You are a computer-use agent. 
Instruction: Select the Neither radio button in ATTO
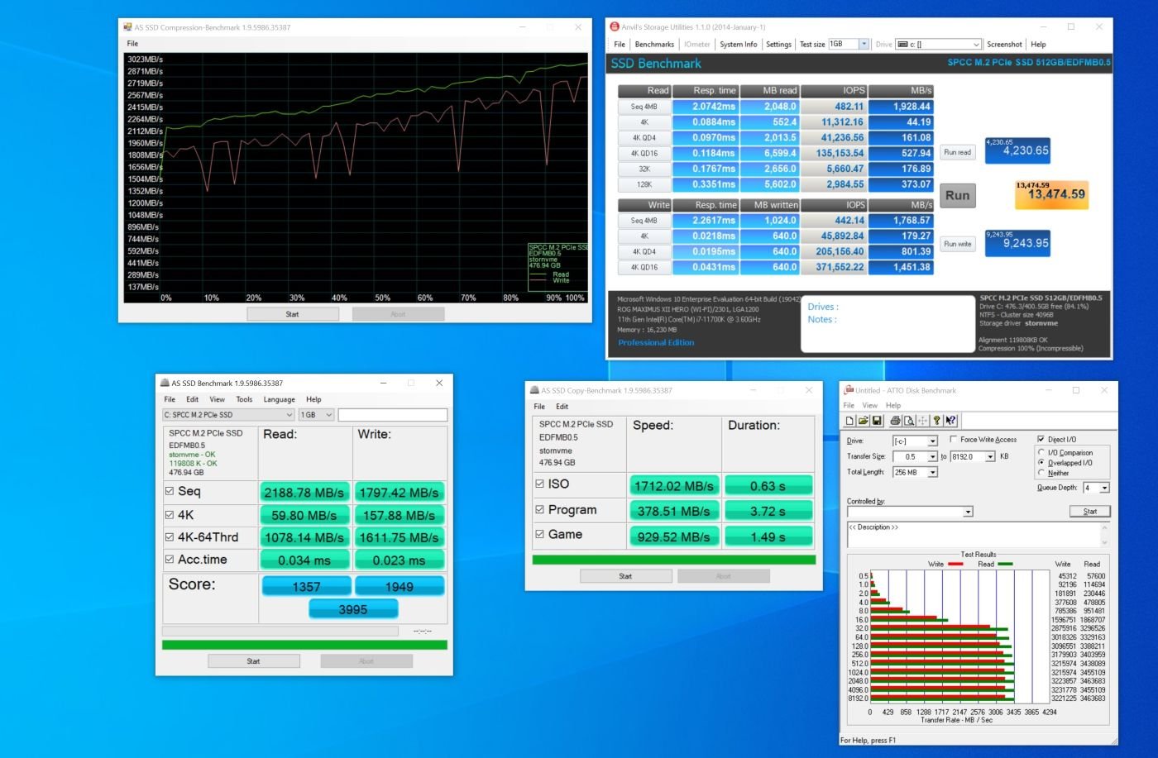[1041, 473]
